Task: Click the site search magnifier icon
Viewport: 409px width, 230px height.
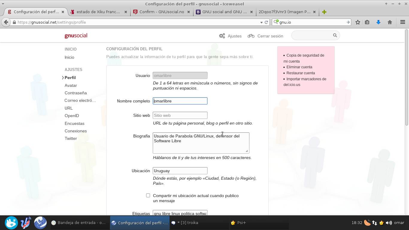Action: pyautogui.click(x=335, y=35)
